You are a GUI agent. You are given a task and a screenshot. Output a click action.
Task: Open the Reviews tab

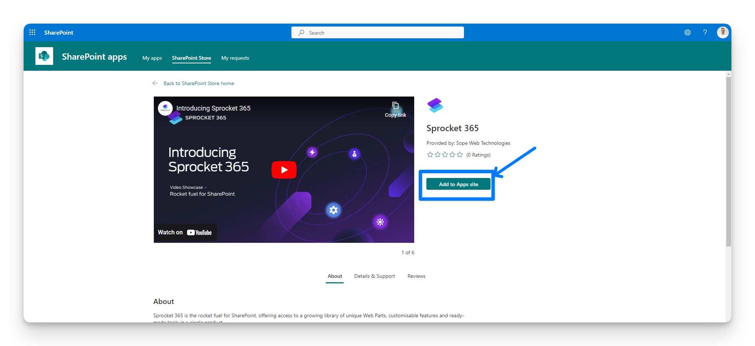coord(416,276)
